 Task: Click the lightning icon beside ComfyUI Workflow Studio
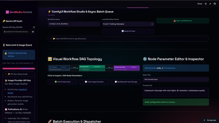[x=49, y=12]
